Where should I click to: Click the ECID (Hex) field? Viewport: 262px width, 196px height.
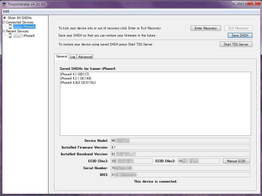(x=199, y=161)
